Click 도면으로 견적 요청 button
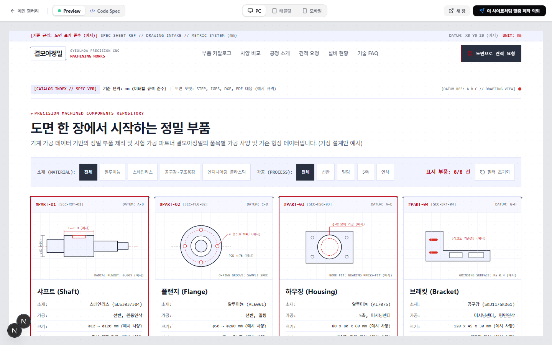 click(491, 54)
